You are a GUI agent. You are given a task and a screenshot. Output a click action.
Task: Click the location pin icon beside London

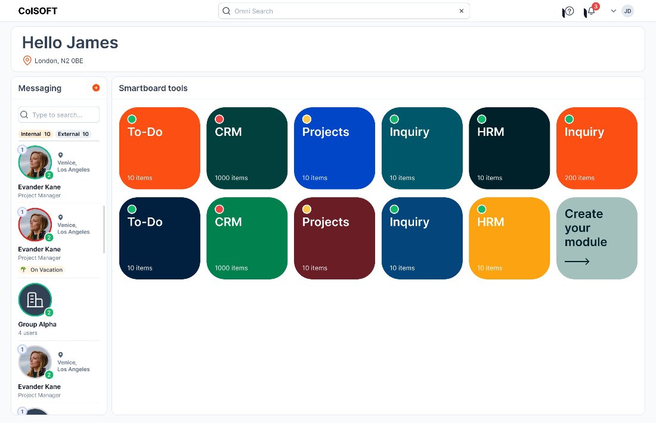(27, 61)
